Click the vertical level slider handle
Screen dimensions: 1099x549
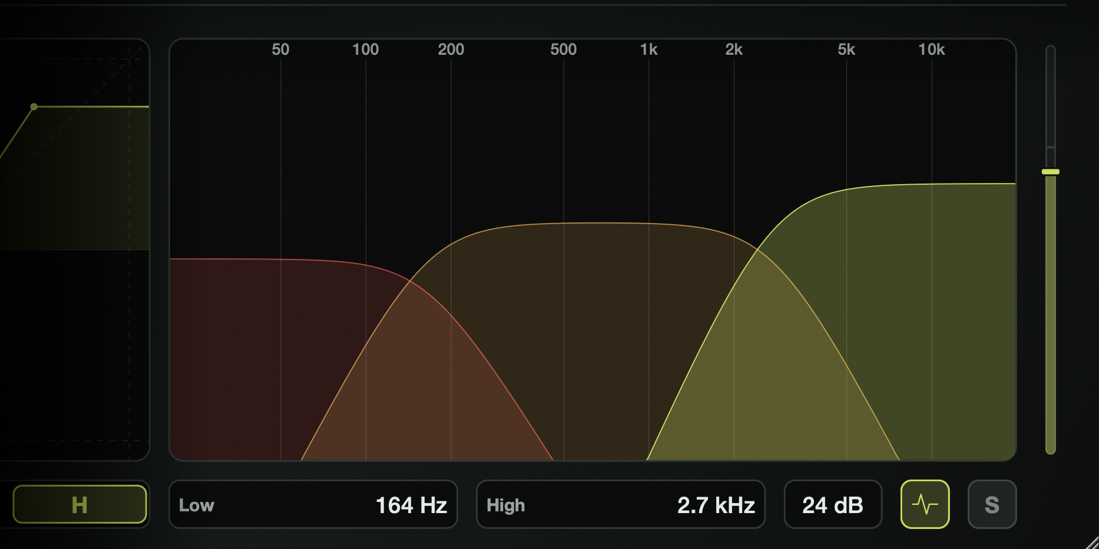pyautogui.click(x=1051, y=172)
